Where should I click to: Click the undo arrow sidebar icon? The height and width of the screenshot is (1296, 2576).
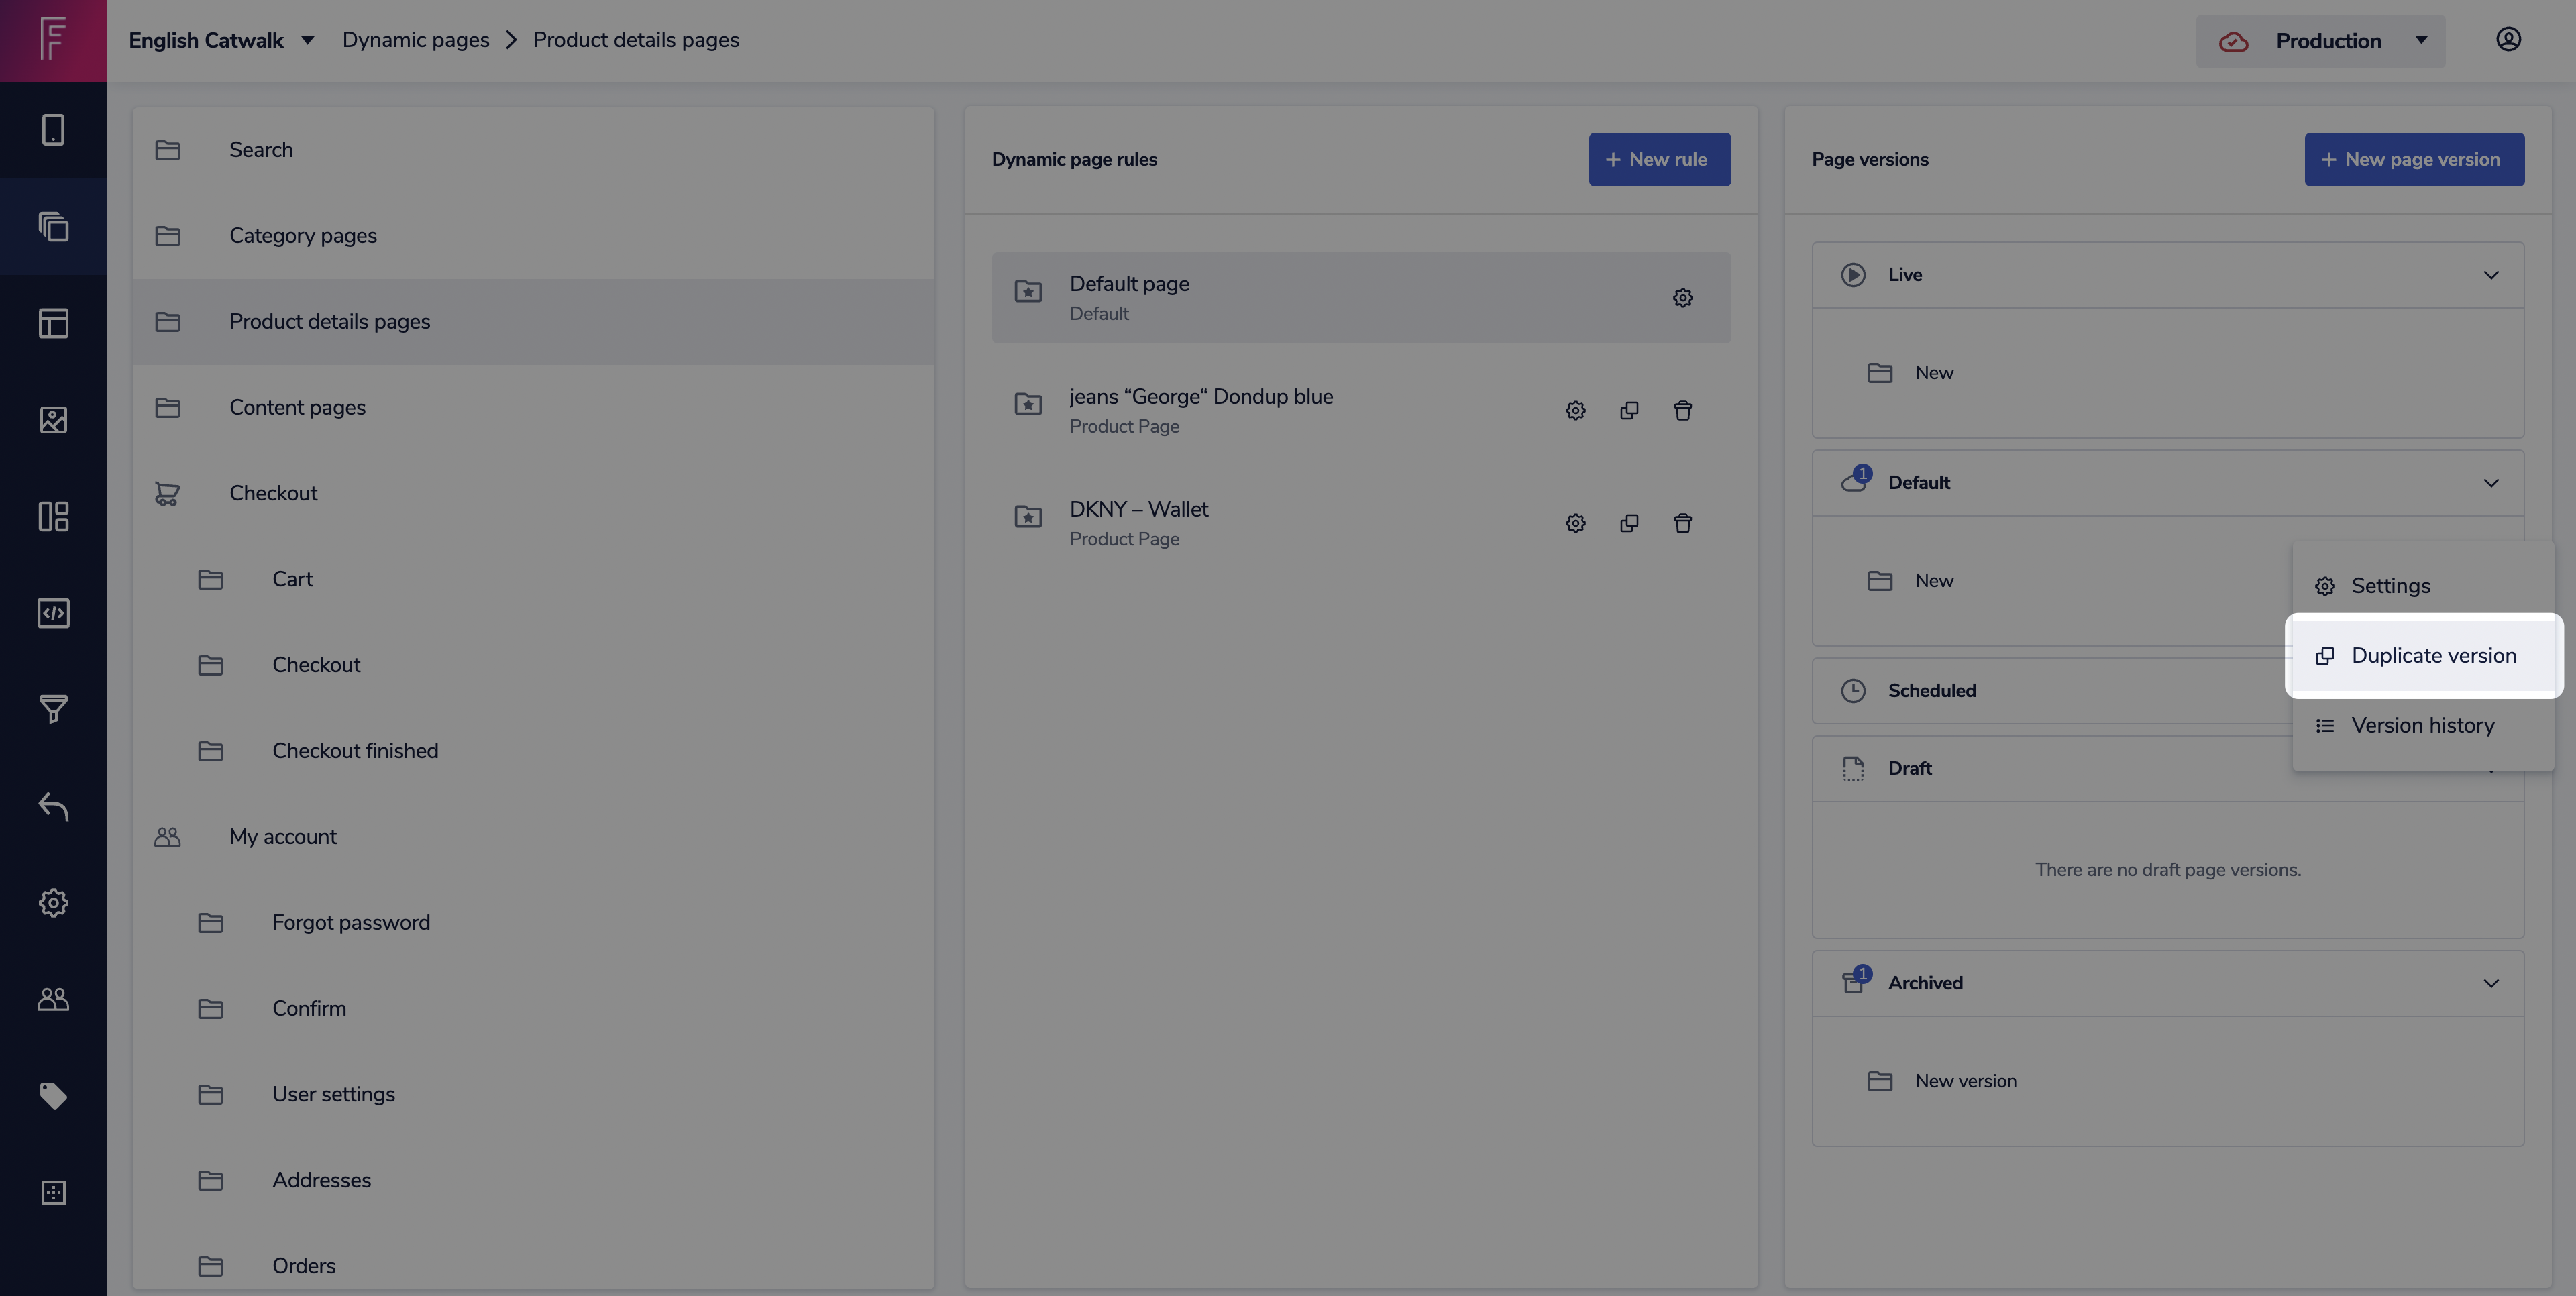pyautogui.click(x=53, y=806)
